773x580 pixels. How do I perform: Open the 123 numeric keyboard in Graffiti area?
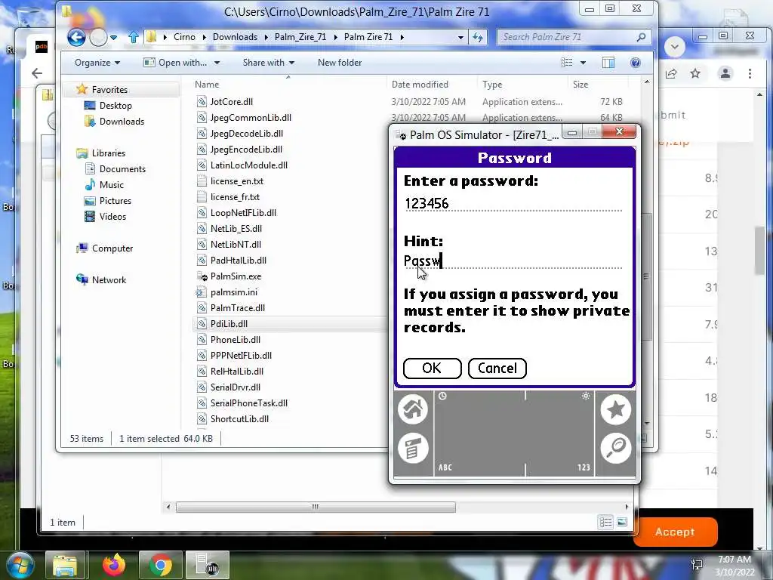click(584, 467)
